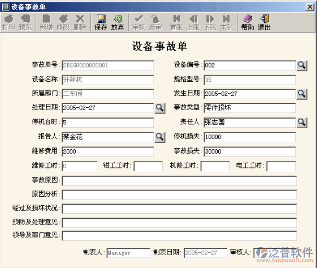Click the 钳工工时 input box
Viewport: 318px width, 268px height.
(148, 166)
